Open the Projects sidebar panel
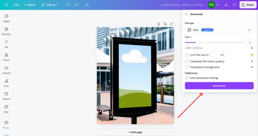The height and width of the screenshot is (136, 258). pyautogui.click(x=6, y=96)
